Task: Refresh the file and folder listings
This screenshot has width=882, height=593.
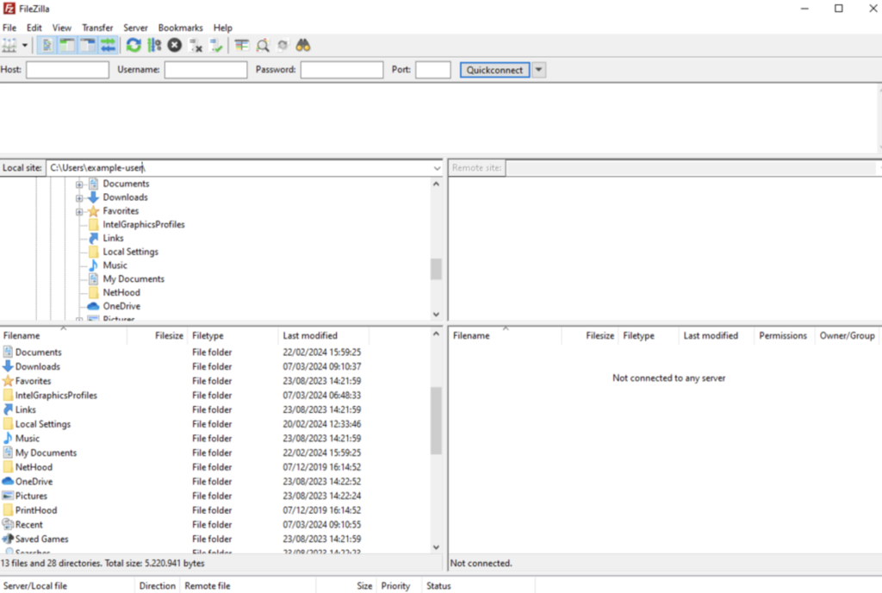Action: pyautogui.click(x=133, y=45)
